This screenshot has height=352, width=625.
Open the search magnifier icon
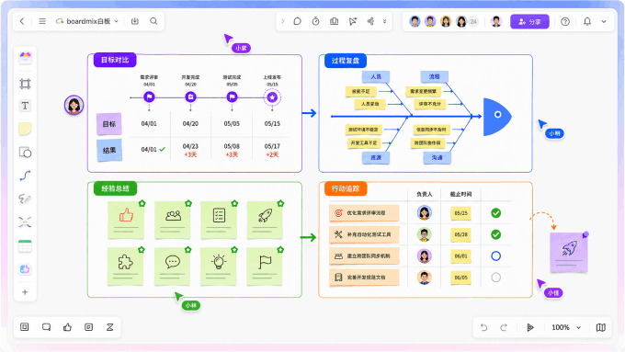pyautogui.click(x=153, y=21)
